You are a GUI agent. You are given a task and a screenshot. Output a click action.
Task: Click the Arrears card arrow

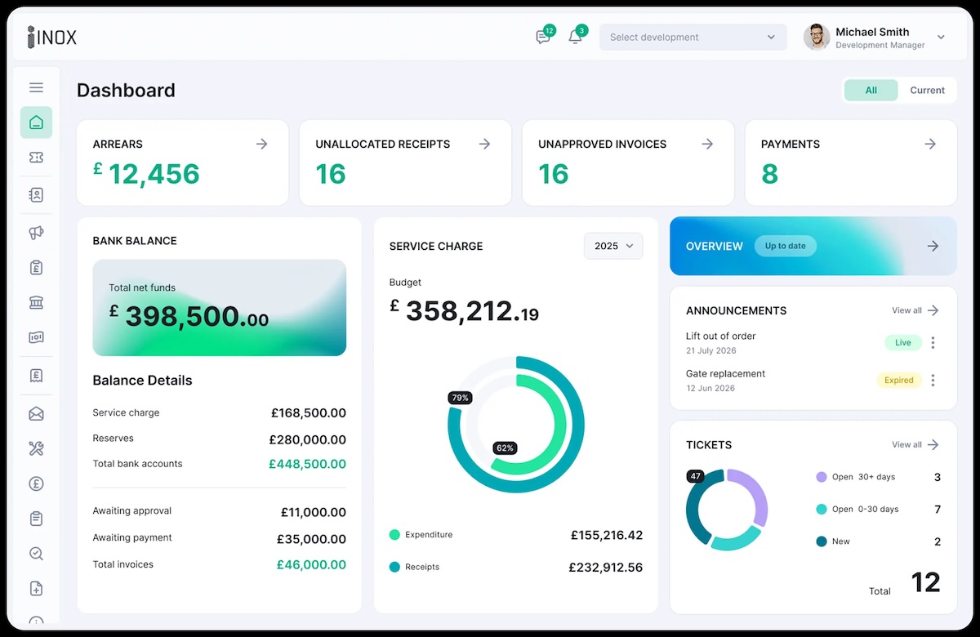tap(261, 144)
